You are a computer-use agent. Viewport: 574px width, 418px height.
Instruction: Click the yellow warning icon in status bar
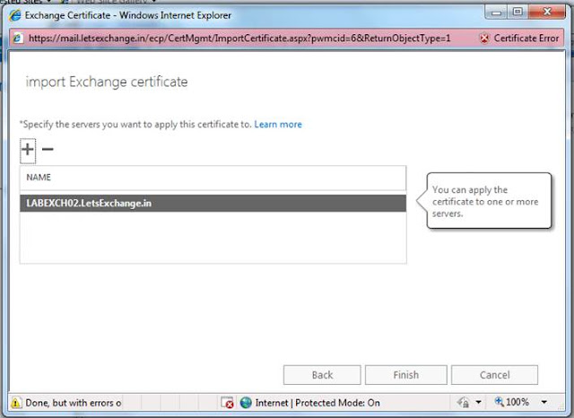[x=16, y=403]
